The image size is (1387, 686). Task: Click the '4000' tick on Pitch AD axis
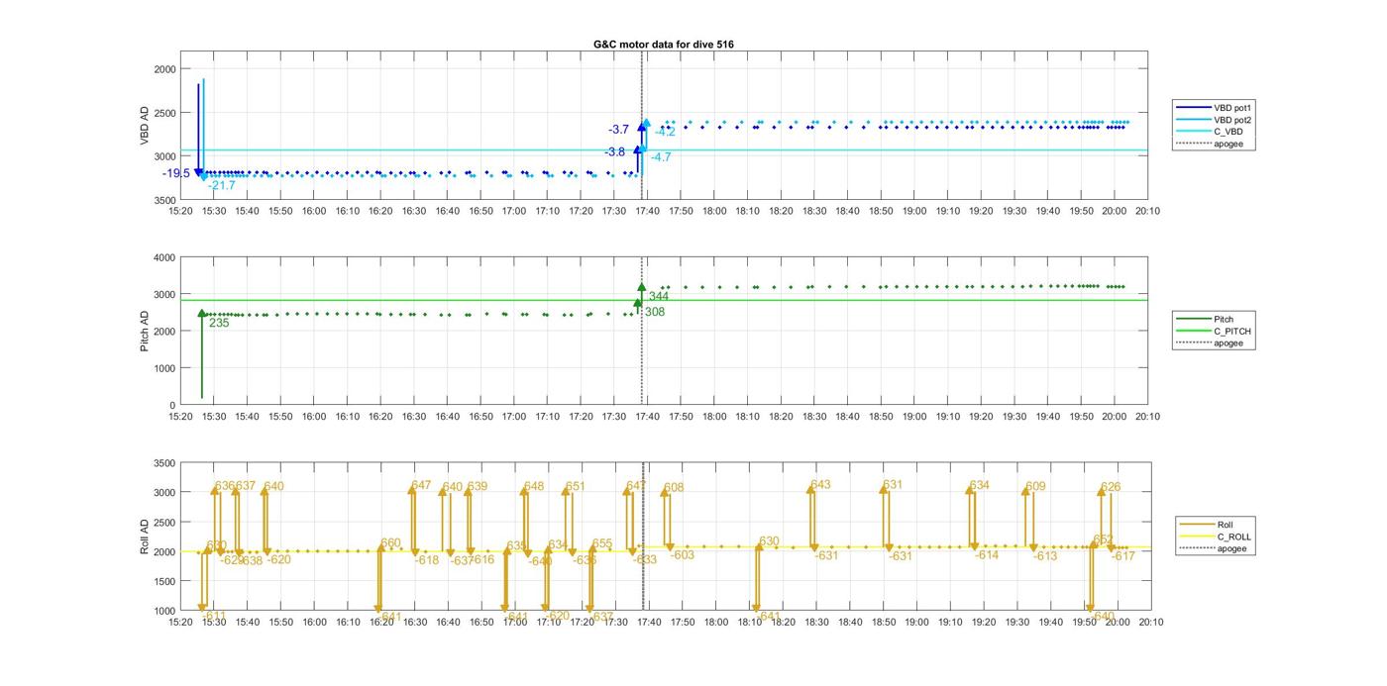[163, 257]
